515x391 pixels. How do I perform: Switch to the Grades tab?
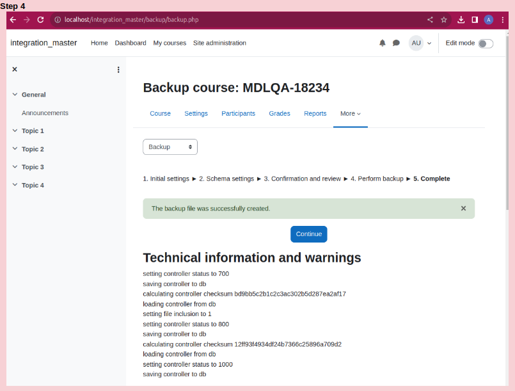coord(280,114)
